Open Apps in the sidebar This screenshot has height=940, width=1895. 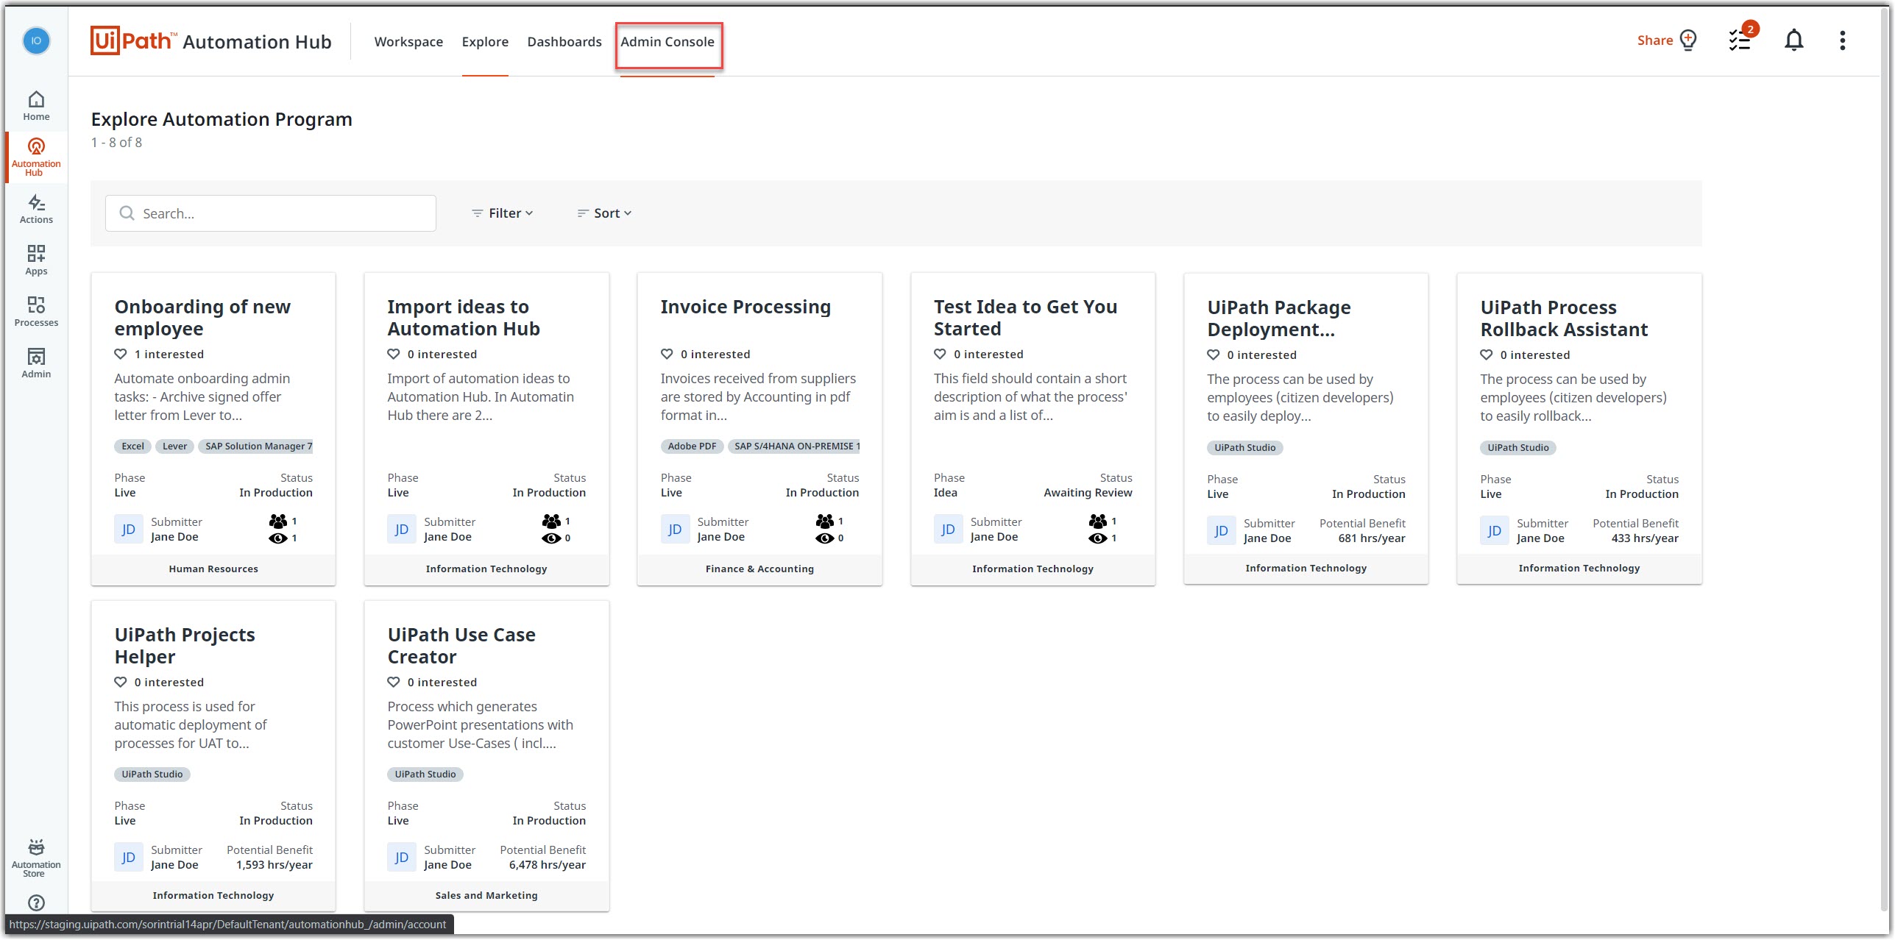click(x=36, y=260)
